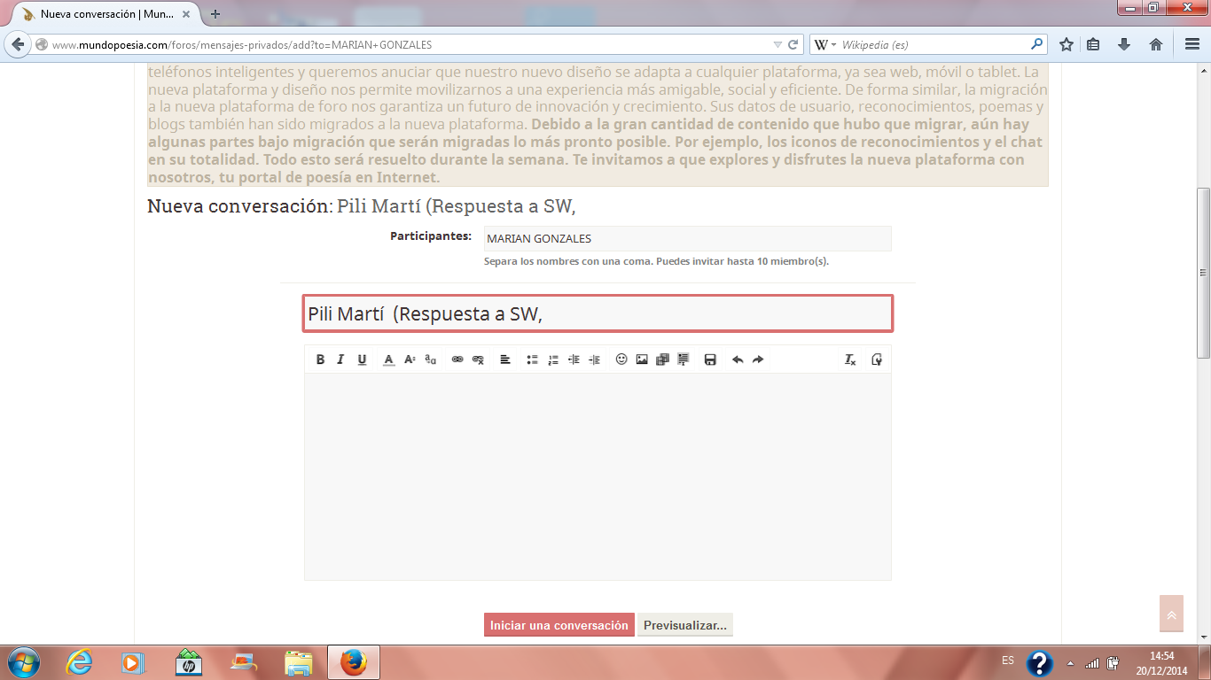This screenshot has height=680, width=1211.
Task: Open the Firefox hamburger menu
Action: click(x=1192, y=44)
